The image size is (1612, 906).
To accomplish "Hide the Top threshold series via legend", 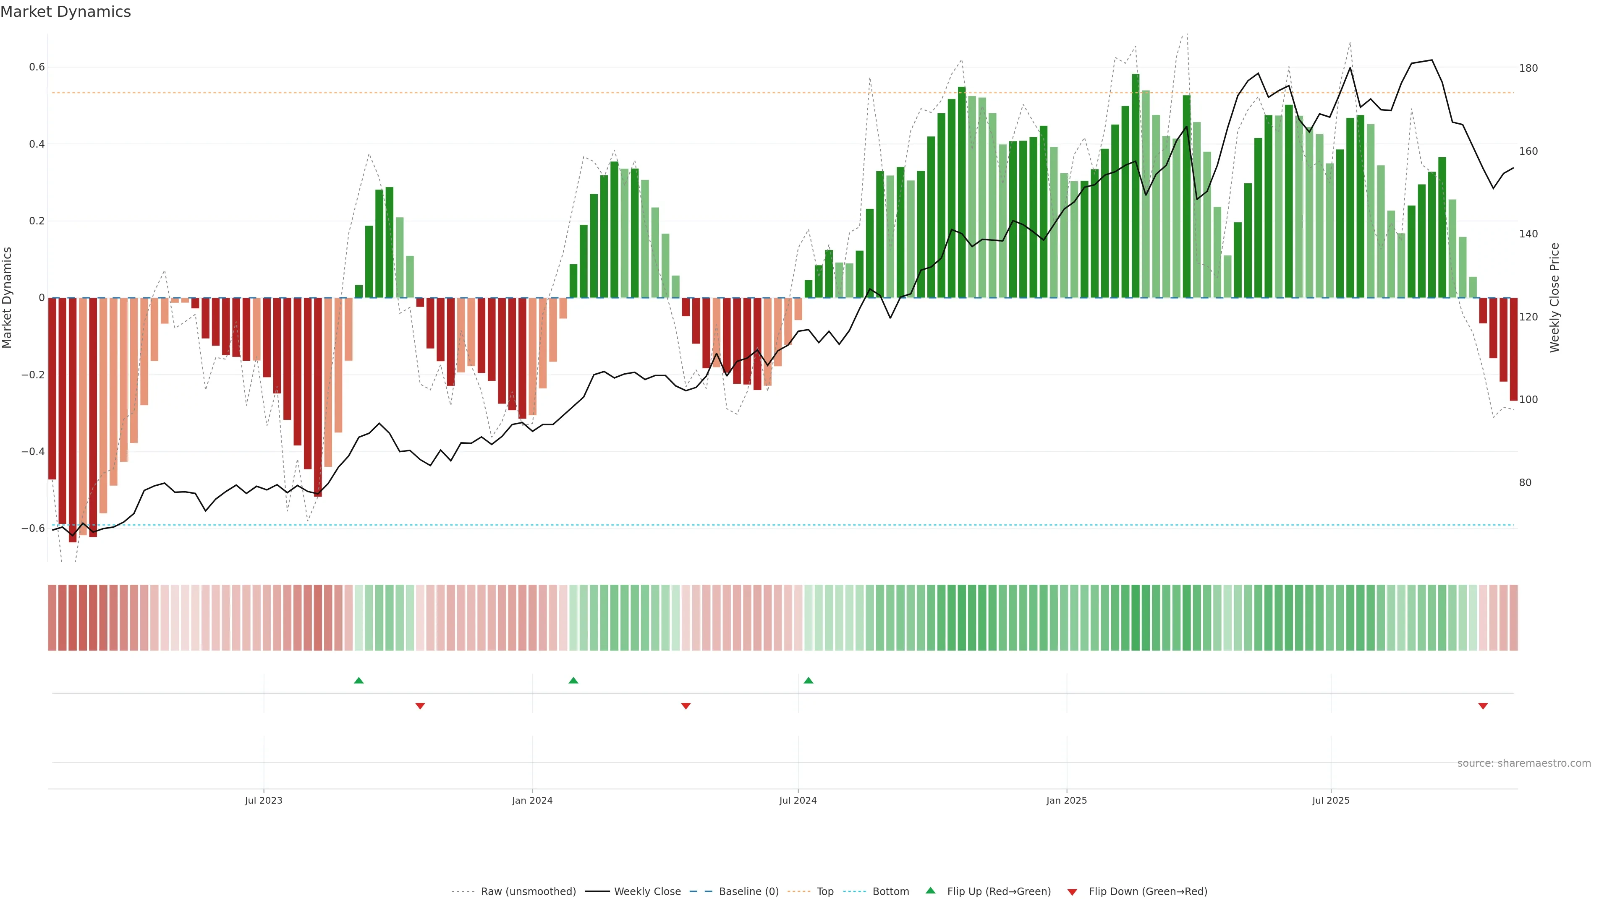I will click(x=825, y=892).
